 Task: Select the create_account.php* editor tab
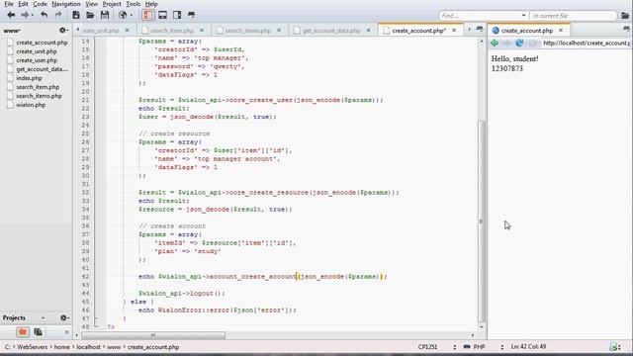click(x=418, y=31)
